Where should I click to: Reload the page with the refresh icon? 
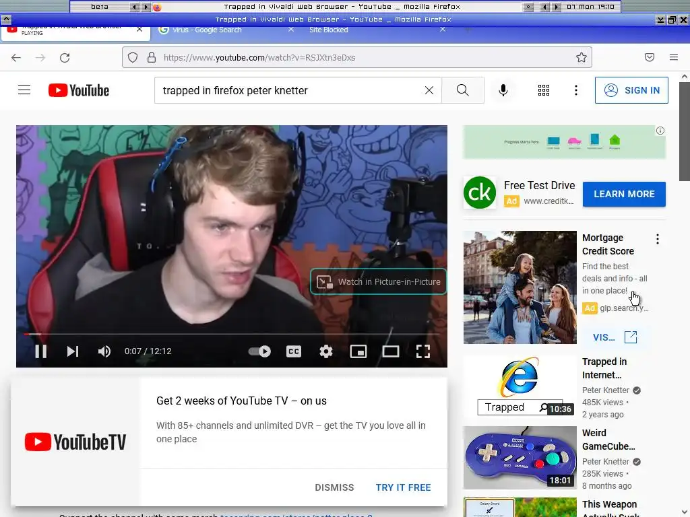[65, 58]
